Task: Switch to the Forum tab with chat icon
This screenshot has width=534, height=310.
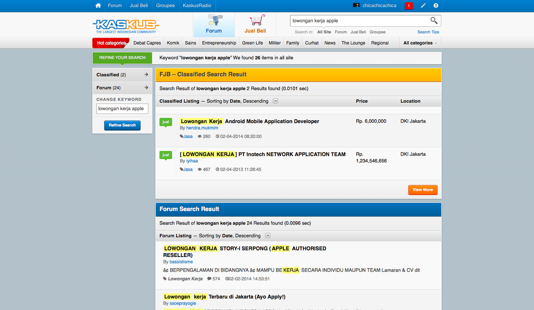Action: pos(214,25)
